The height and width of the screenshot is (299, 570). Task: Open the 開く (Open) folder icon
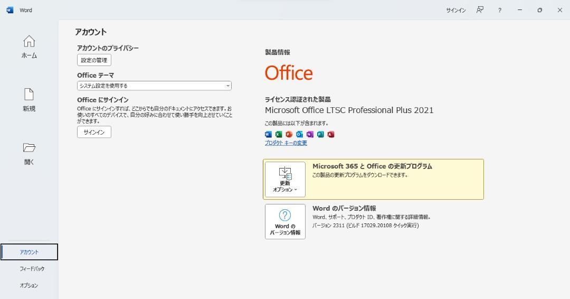[x=29, y=148]
